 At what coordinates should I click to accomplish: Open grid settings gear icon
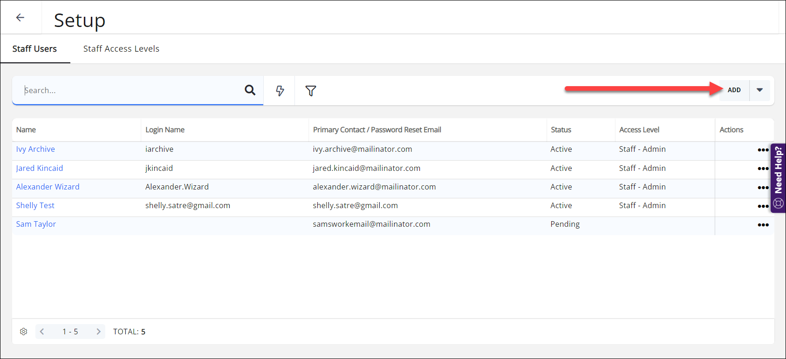click(24, 332)
